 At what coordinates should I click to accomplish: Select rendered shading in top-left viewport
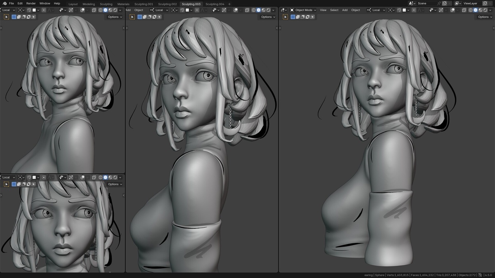point(115,10)
